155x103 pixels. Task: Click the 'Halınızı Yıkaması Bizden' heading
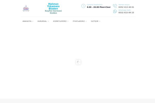pyautogui.click(x=53, y=6)
